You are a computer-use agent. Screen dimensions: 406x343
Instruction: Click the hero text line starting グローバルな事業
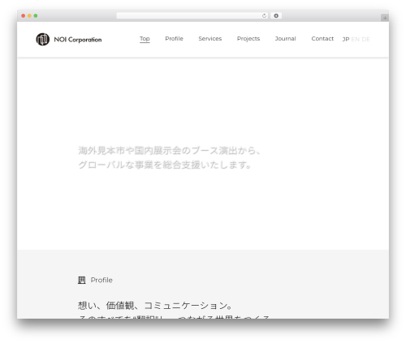tap(165, 165)
